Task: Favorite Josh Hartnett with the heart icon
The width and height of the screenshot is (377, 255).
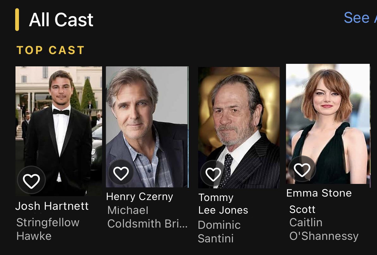Action: (x=31, y=180)
